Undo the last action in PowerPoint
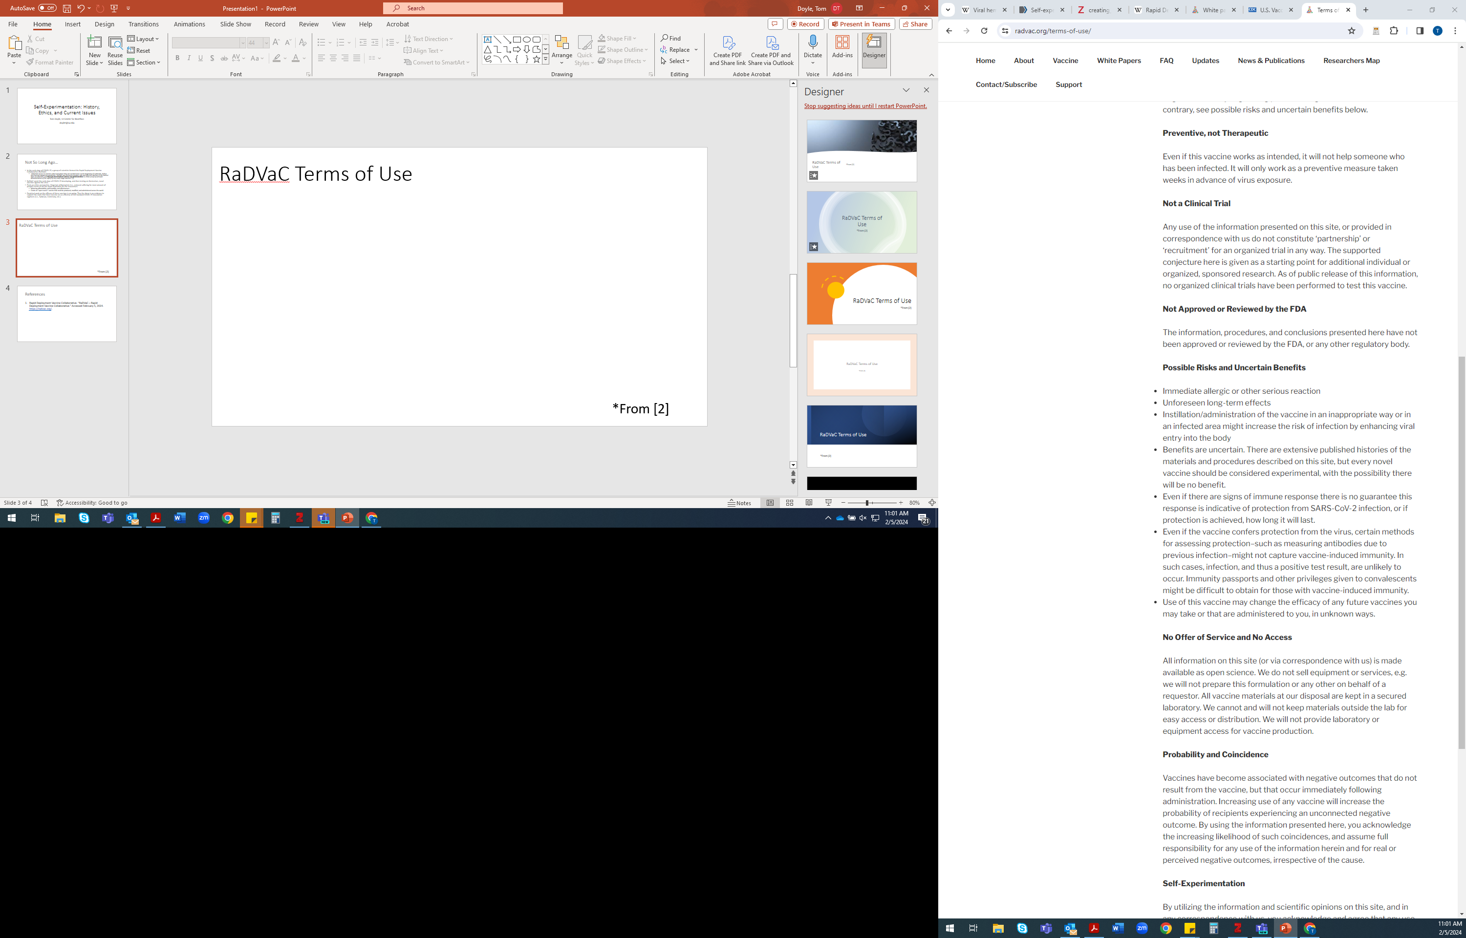 coord(81,8)
